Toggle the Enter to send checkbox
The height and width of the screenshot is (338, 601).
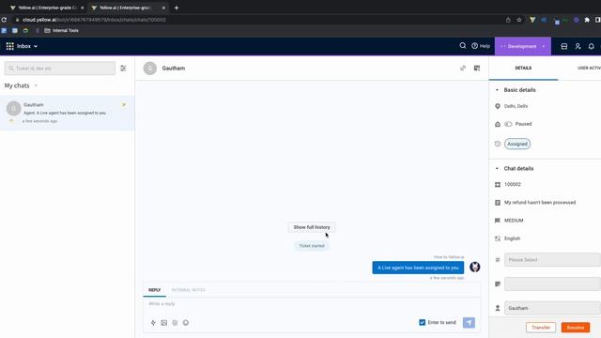point(422,322)
